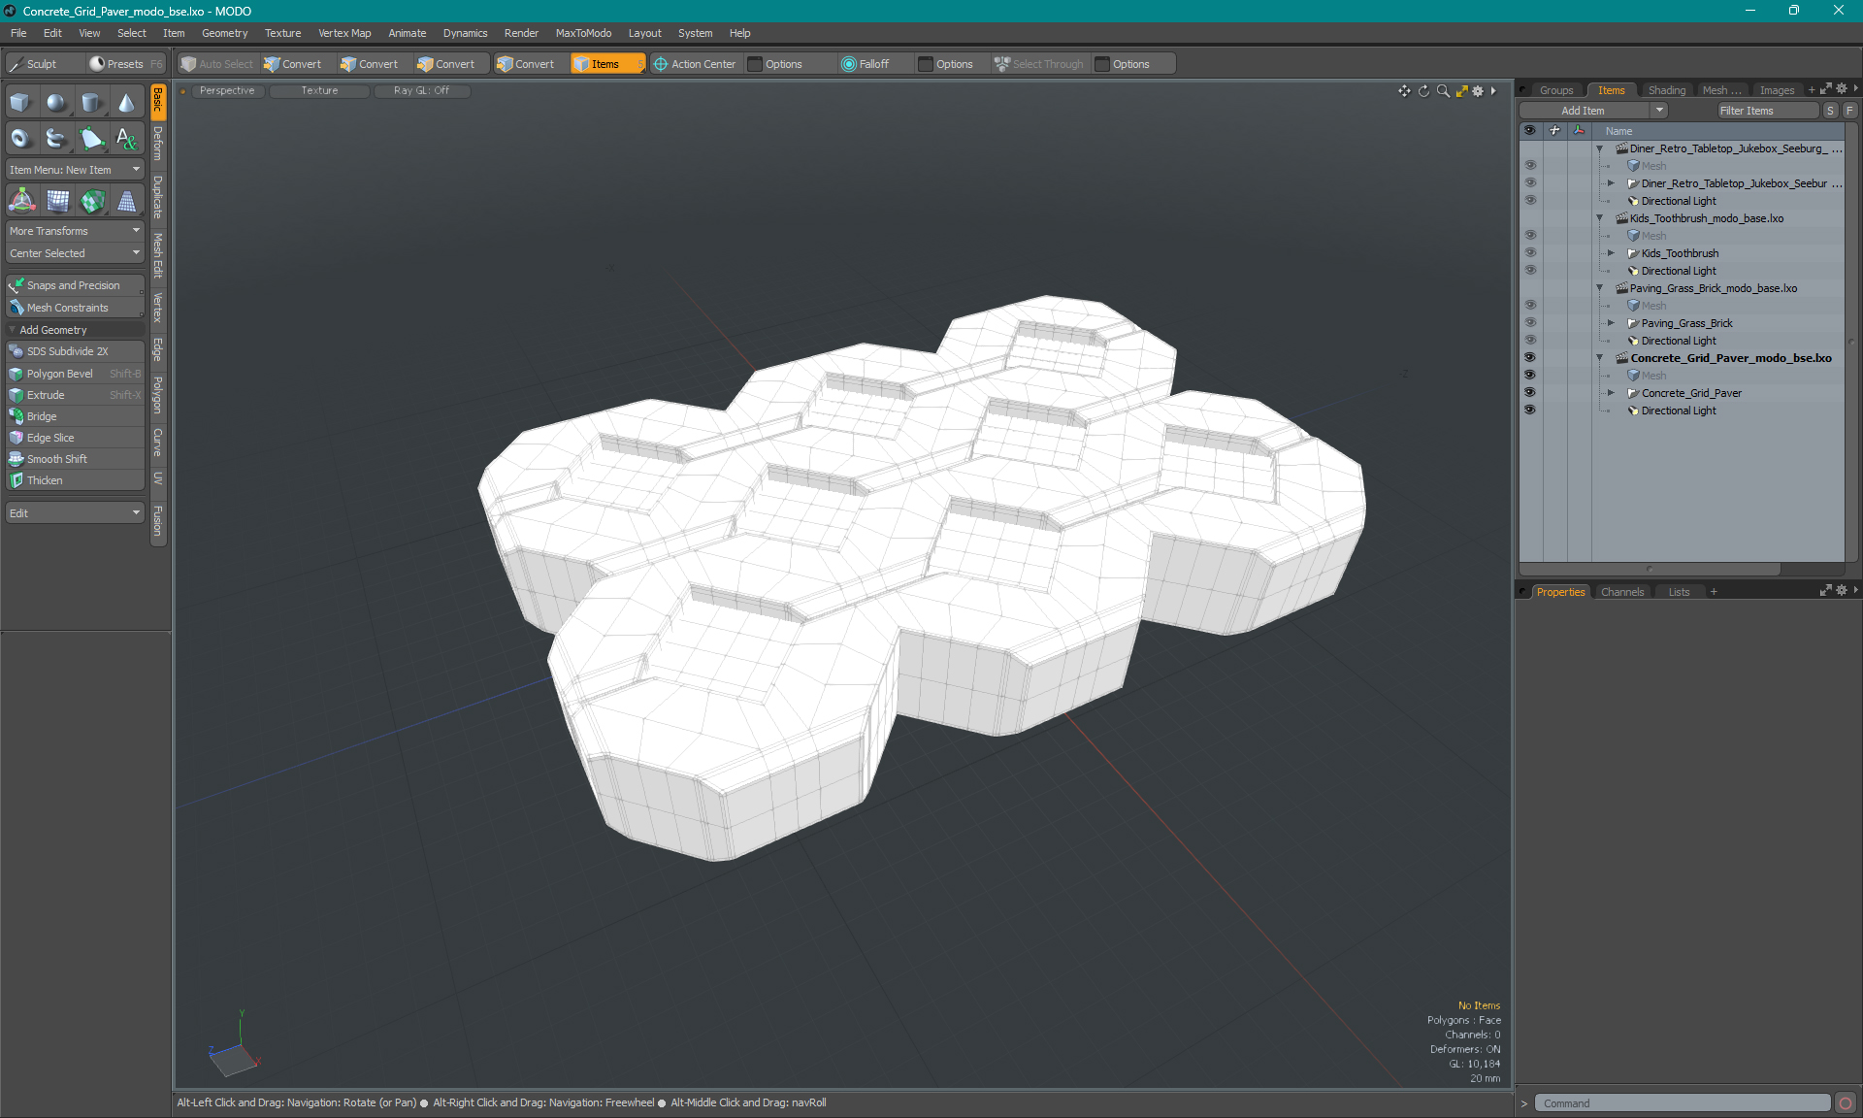
Task: Open the Item Menu: New Item dropdown
Action: (x=75, y=170)
